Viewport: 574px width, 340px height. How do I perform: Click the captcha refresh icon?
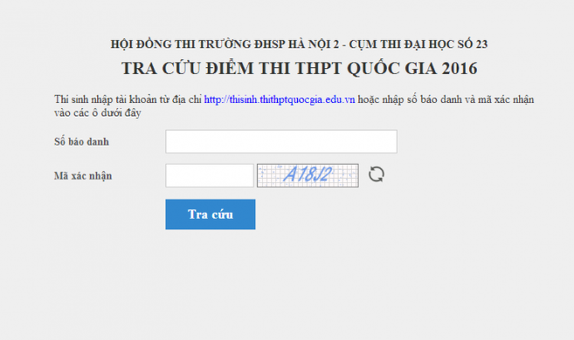(376, 175)
